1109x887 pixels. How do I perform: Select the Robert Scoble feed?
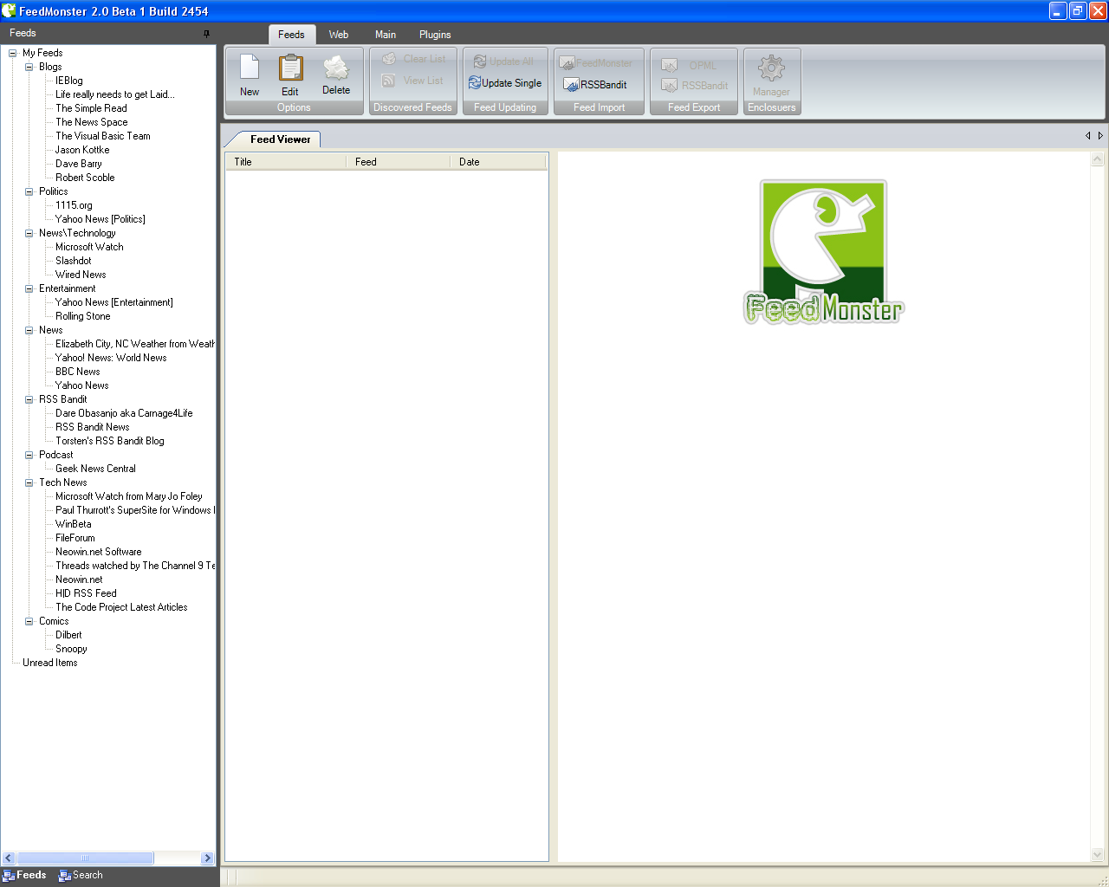tap(85, 178)
